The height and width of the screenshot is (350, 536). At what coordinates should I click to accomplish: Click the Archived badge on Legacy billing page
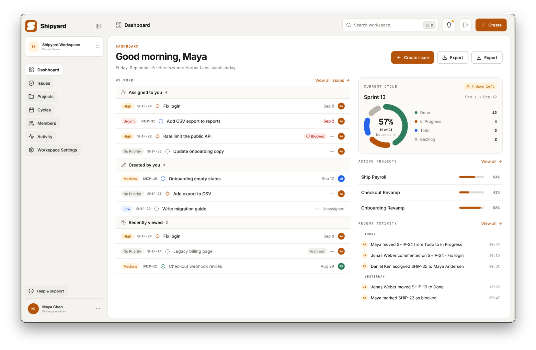(x=317, y=252)
